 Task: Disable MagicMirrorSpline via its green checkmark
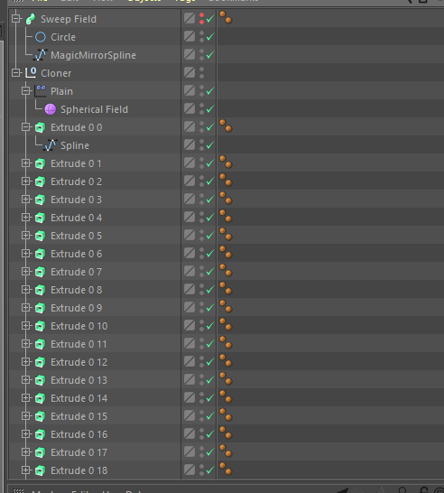coord(210,55)
